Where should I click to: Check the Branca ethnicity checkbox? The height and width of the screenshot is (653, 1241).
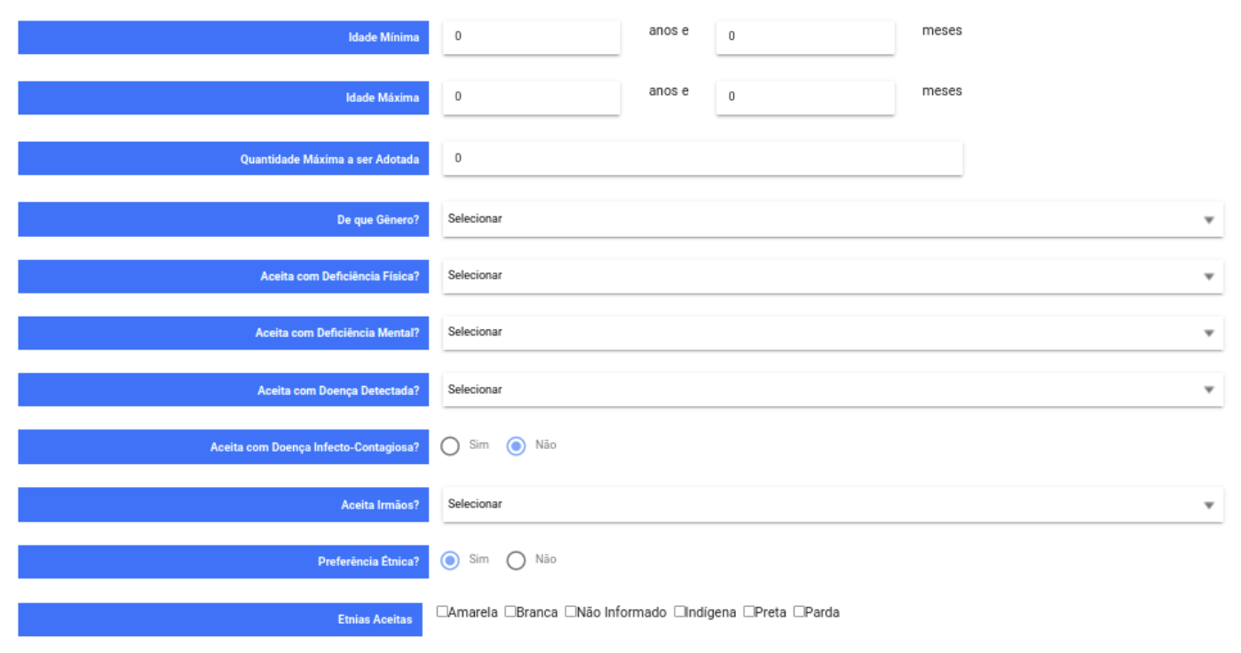509,612
